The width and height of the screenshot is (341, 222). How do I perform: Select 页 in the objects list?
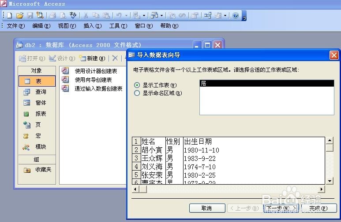[37, 125]
